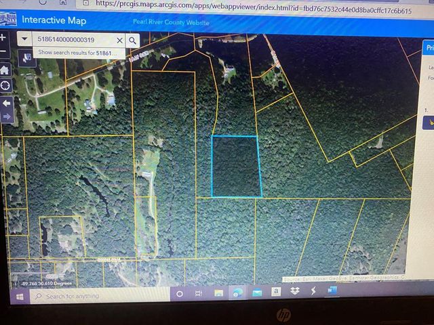This screenshot has height=325, width=434.
Task: Open Dropbox from the taskbar
Action: coord(294,292)
